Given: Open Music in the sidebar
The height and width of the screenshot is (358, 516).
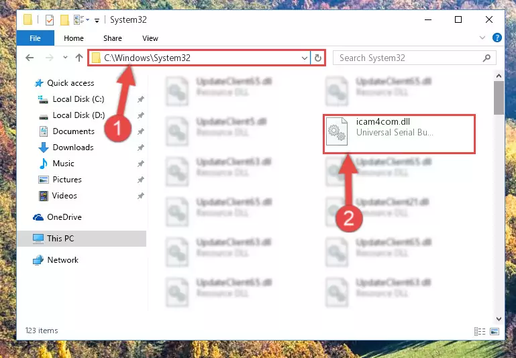Looking at the screenshot, I should coord(63,164).
